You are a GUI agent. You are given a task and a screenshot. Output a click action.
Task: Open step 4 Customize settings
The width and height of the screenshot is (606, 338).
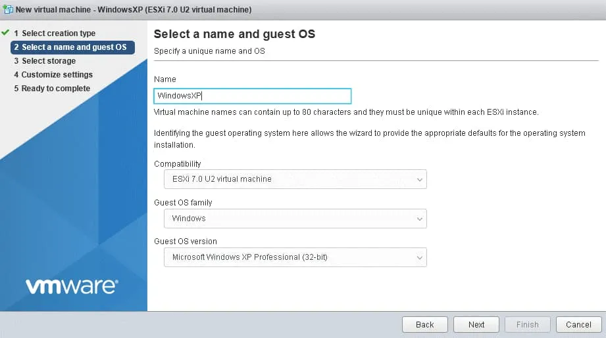(57, 75)
